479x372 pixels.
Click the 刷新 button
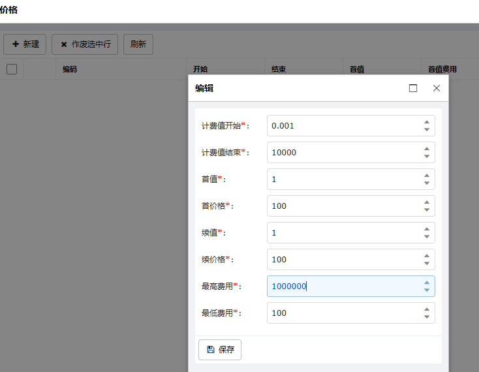pyautogui.click(x=138, y=44)
